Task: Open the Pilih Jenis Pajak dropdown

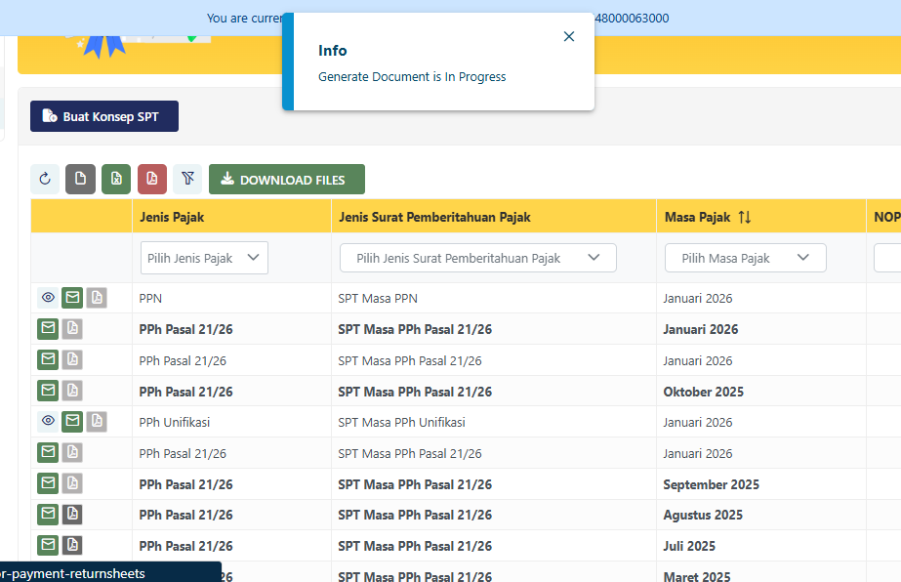Action: coord(204,258)
